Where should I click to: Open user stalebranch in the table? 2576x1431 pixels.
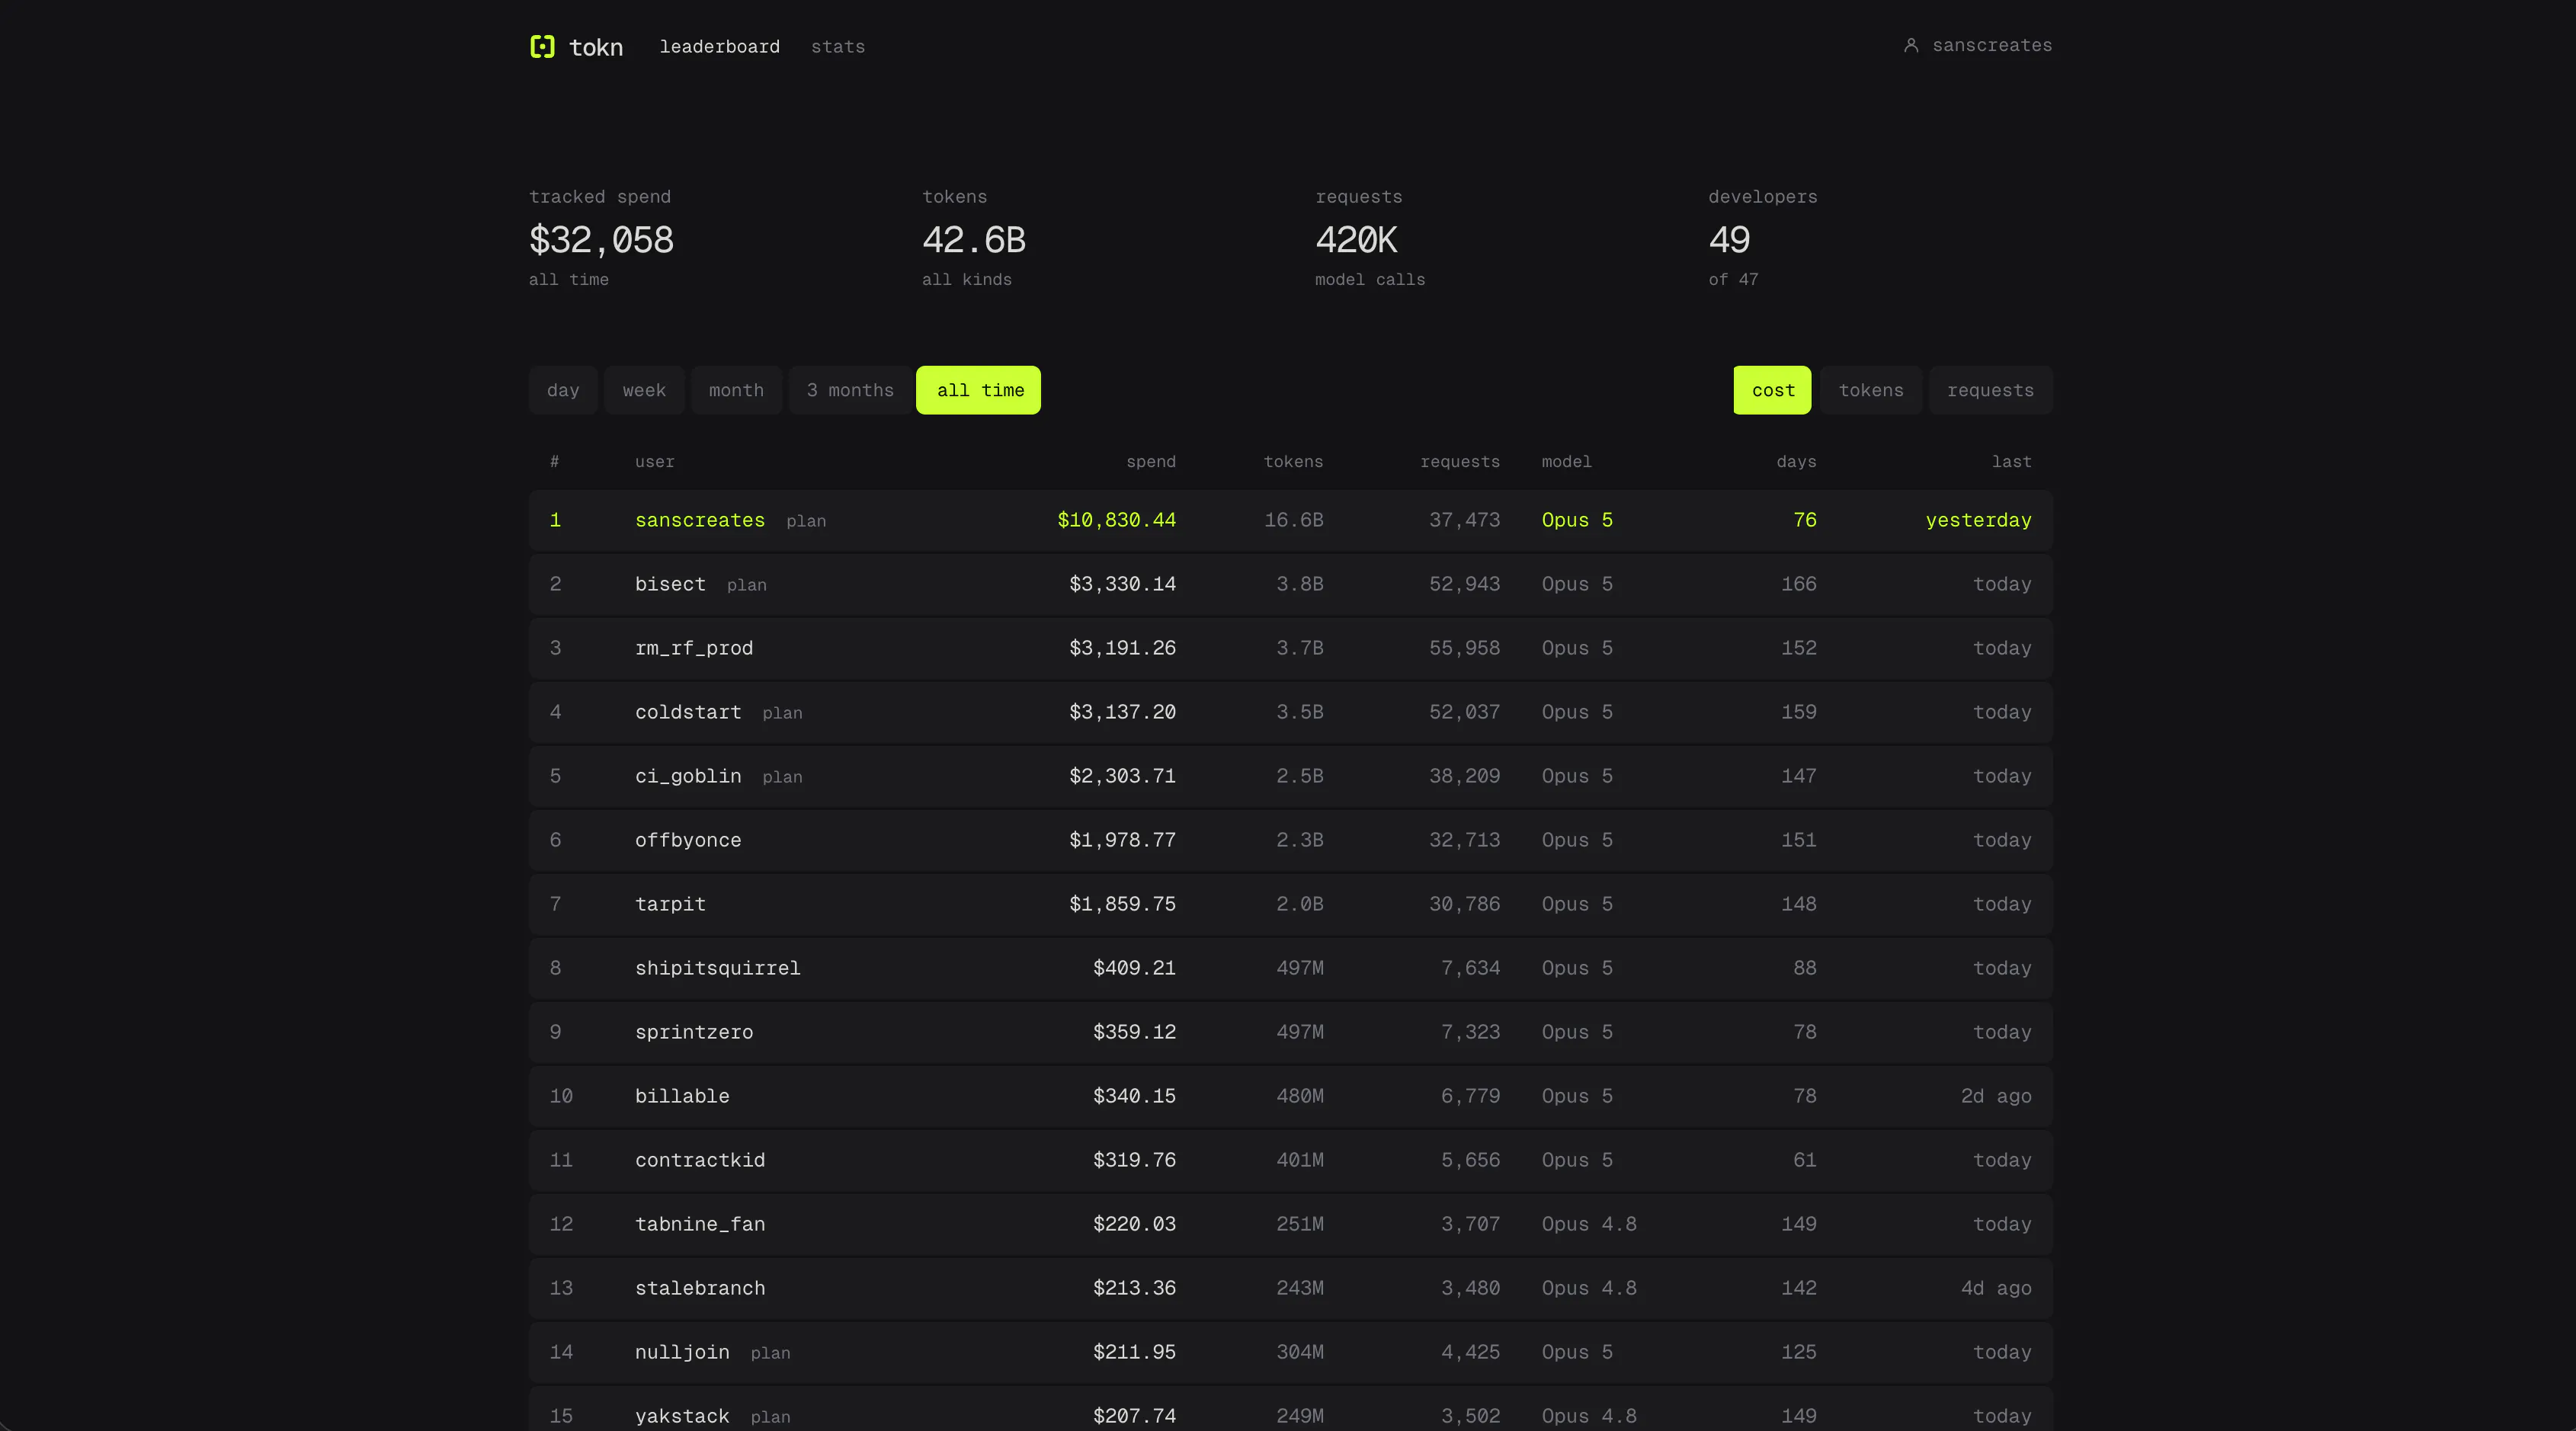coord(700,1288)
